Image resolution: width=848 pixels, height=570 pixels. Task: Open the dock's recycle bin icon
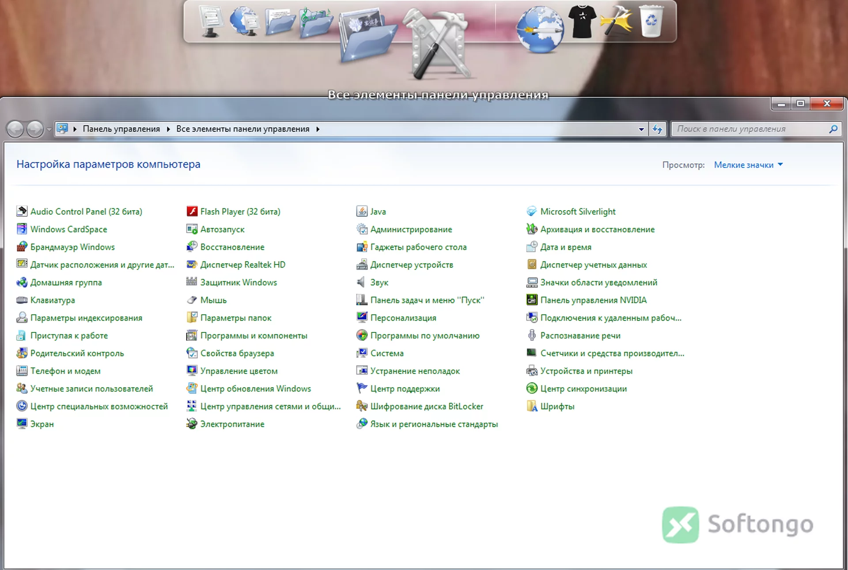(651, 21)
